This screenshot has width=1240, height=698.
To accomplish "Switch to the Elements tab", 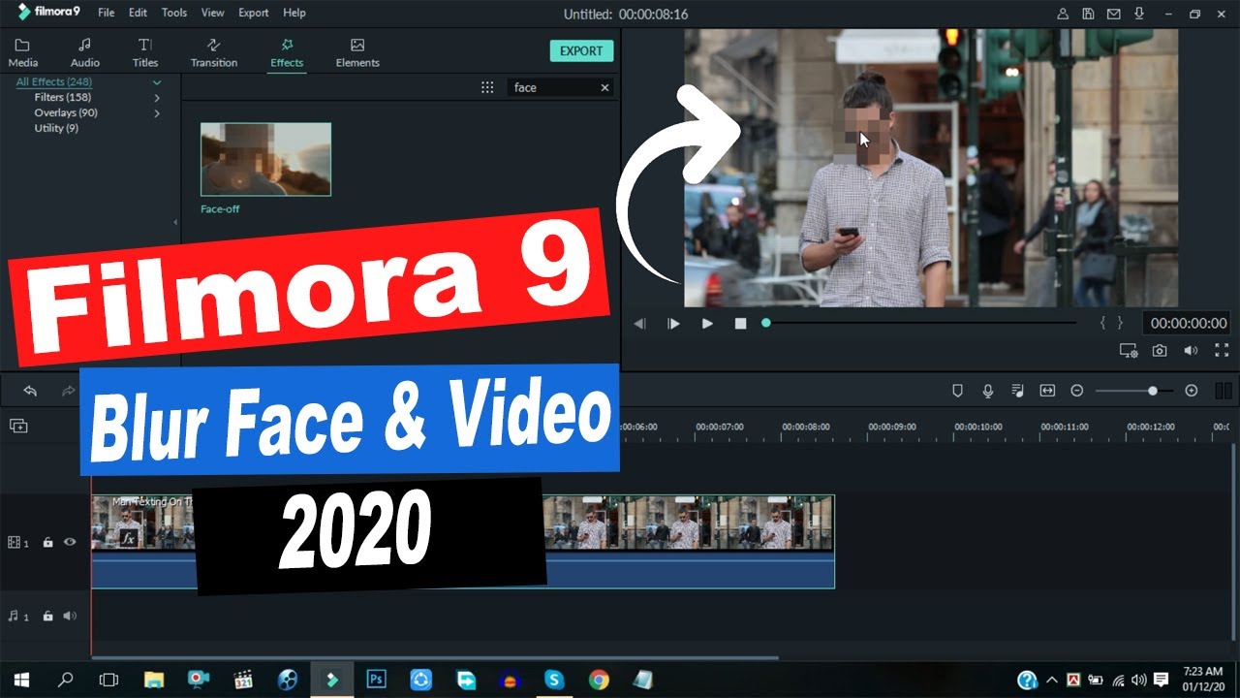I will tap(357, 53).
